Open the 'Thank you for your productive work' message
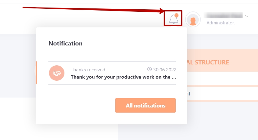The width and height of the screenshot is (258, 140). click(x=123, y=77)
